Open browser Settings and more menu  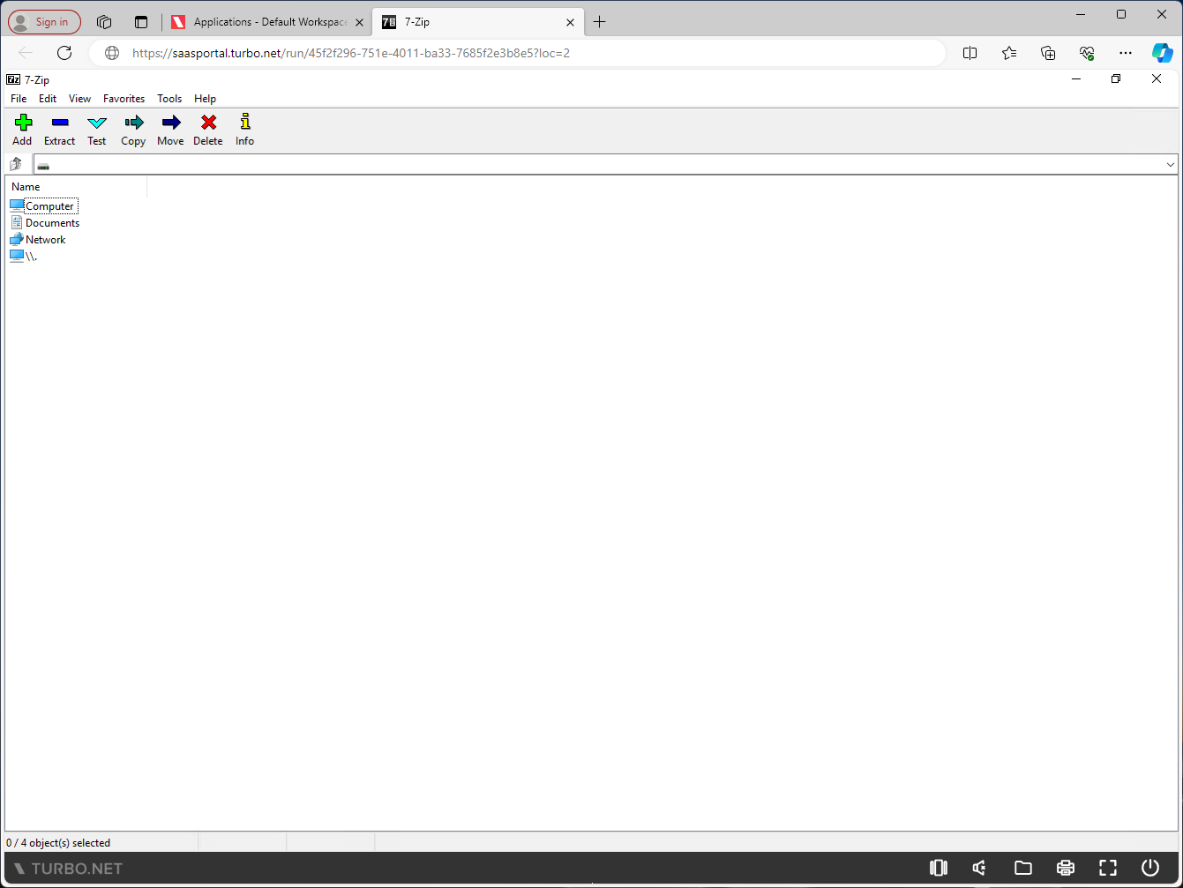pyautogui.click(x=1126, y=53)
